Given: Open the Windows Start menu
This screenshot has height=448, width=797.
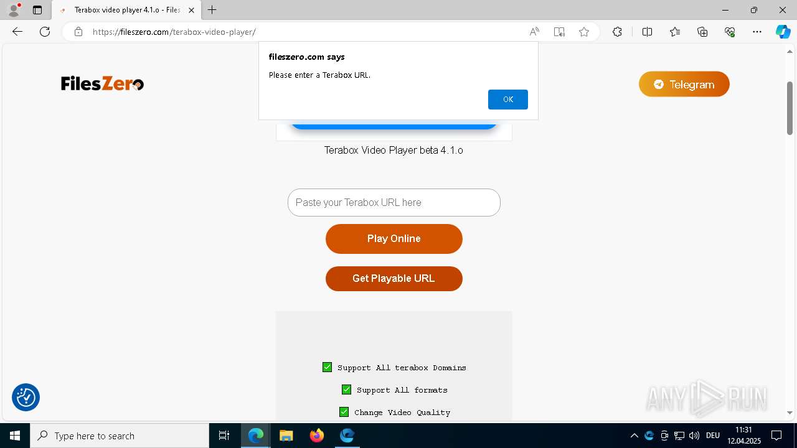Looking at the screenshot, I should [15, 436].
